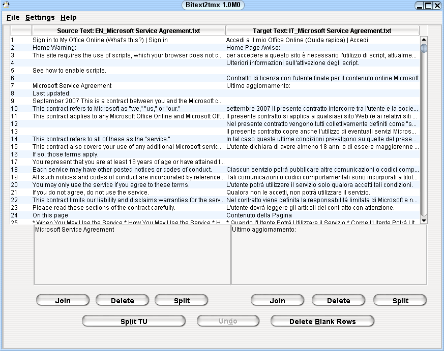444x351 pixels.
Task: Select source cell "See how to enable scripts."
Action: [x=129, y=71]
